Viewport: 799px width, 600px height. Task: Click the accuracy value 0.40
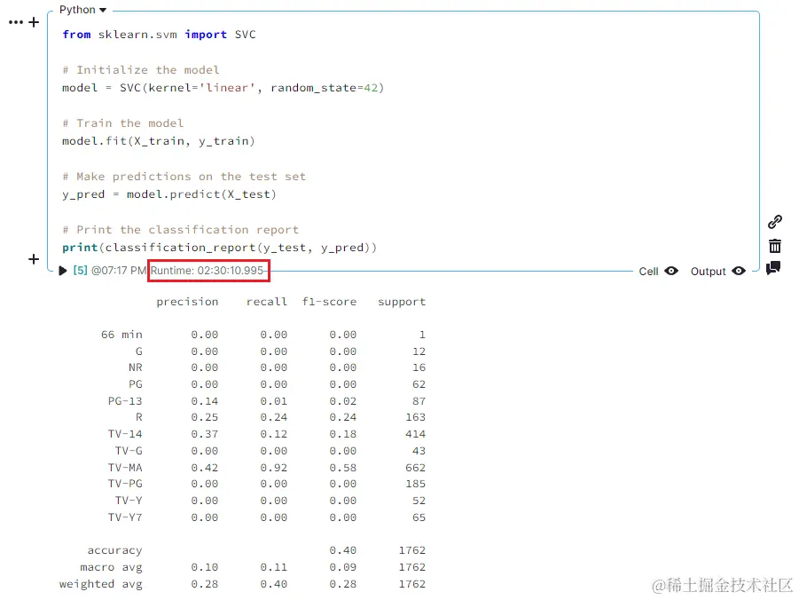(342, 550)
